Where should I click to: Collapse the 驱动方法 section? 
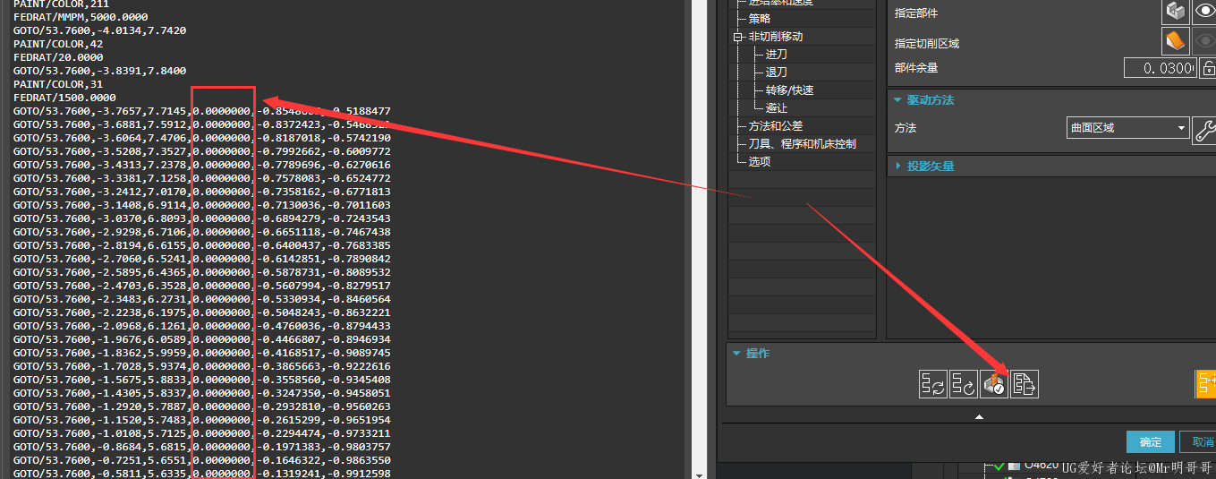tap(897, 99)
